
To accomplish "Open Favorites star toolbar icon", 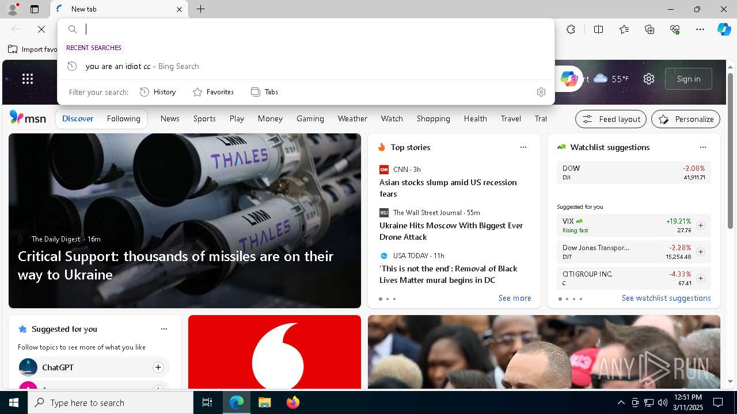I will pyautogui.click(x=624, y=29).
